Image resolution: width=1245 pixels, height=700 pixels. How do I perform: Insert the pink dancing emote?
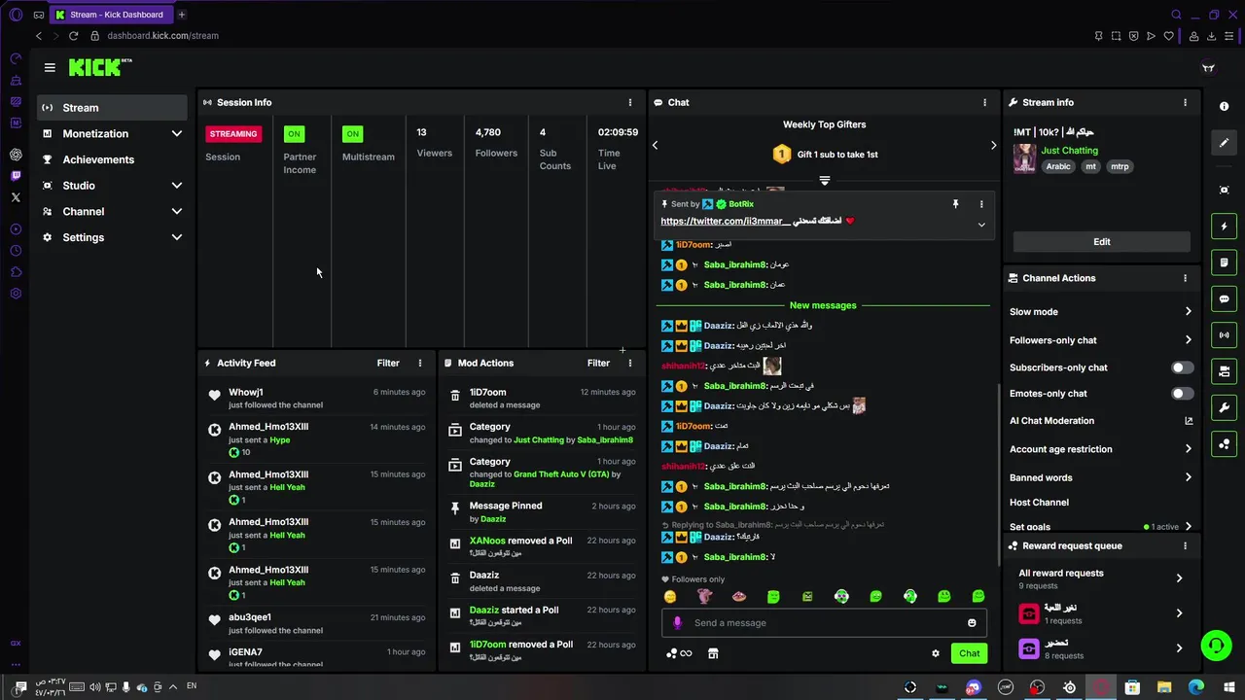704,597
